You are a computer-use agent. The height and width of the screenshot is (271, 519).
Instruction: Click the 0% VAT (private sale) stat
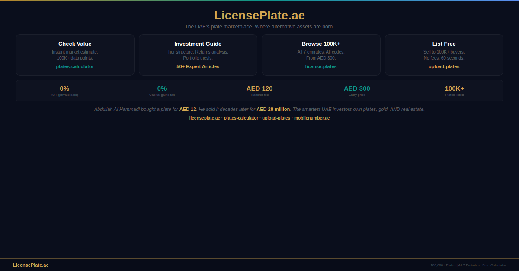click(x=64, y=90)
